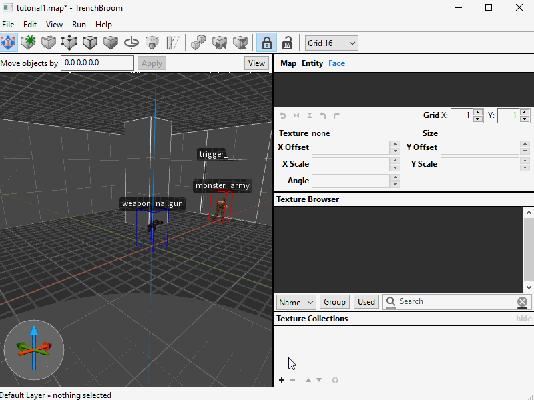Viewport: 534px width, 400px height.
Task: Click the Flip Horizontally toolbar icon
Action: 220,43
